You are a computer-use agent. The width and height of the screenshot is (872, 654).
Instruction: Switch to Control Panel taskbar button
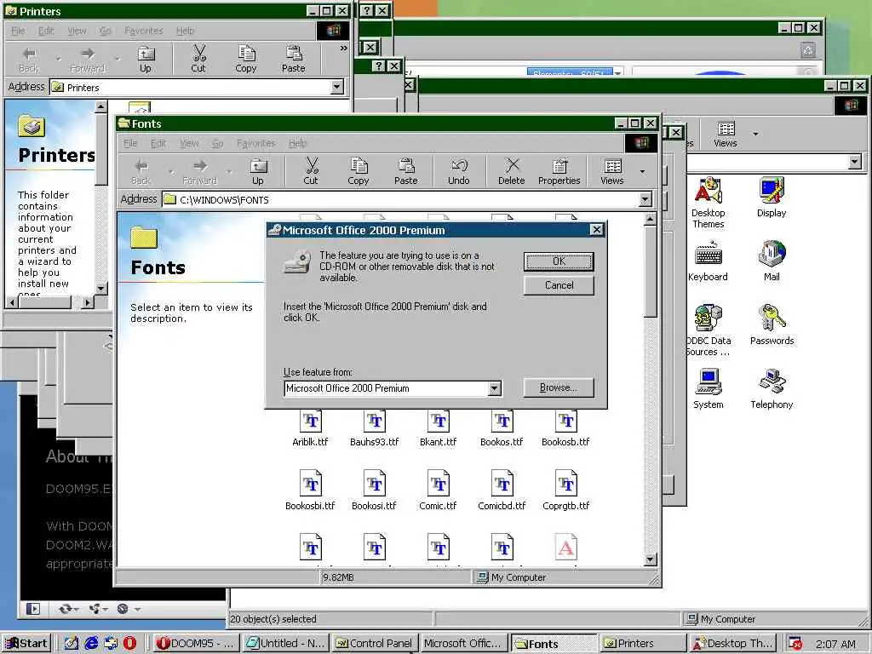pos(376,644)
